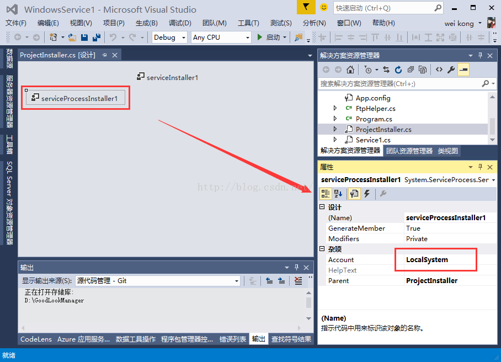Image resolution: width=501 pixels, height=362 pixels.
Task: Toggle auto-hide pin on Properties panel
Action: (x=480, y=167)
